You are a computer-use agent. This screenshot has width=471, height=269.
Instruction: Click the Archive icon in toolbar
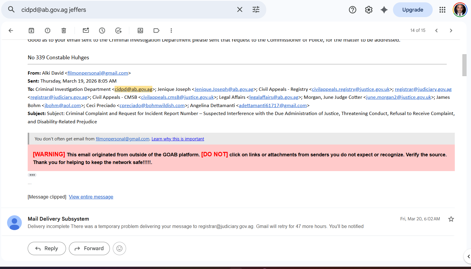coord(31,30)
